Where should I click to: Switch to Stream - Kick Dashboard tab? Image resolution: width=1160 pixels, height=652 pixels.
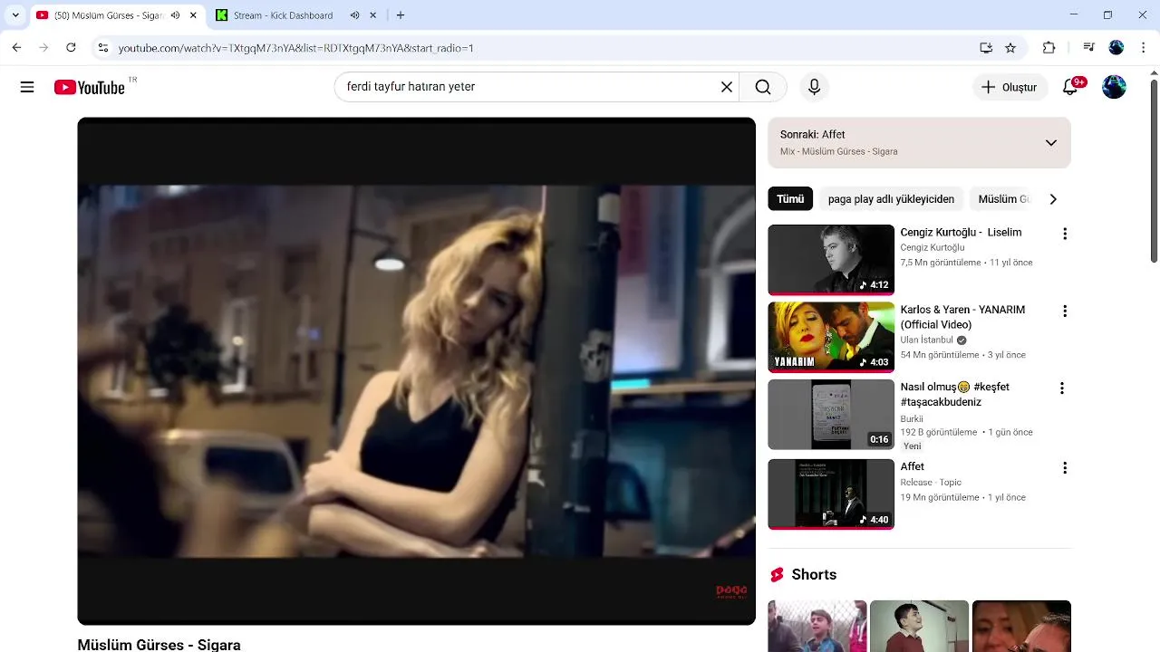pos(283,15)
